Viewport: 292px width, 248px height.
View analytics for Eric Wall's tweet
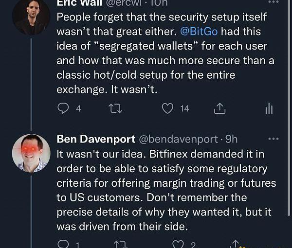[269, 108]
